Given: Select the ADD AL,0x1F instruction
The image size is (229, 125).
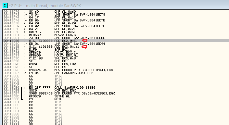Looking at the screenshot, I should (x=65, y=18).
